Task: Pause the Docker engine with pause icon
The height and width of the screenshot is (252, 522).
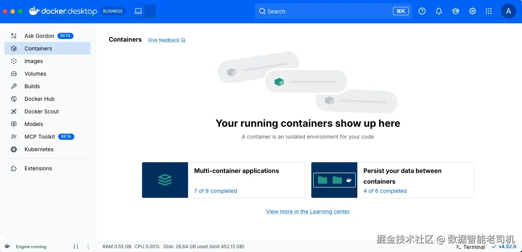Action: coord(76,247)
